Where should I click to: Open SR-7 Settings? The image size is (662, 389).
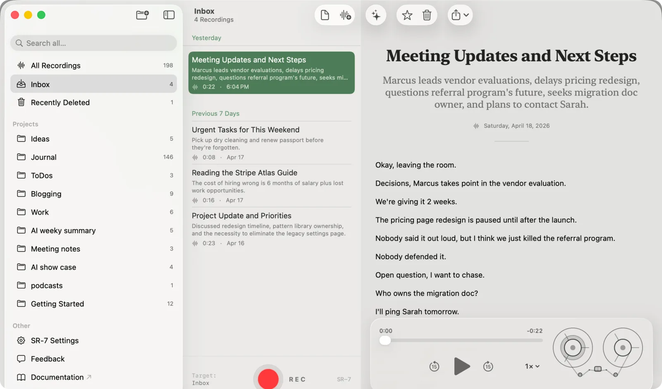pos(94,340)
